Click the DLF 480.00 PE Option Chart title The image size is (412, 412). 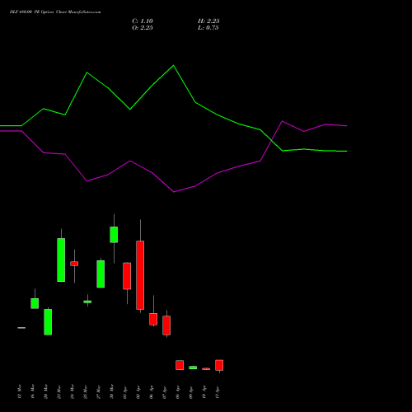pyautogui.click(x=55, y=12)
